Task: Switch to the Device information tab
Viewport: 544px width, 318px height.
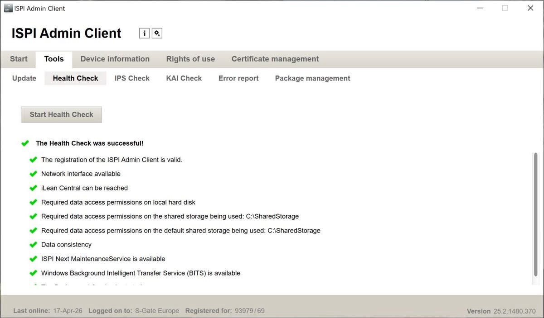Action: tap(115, 59)
